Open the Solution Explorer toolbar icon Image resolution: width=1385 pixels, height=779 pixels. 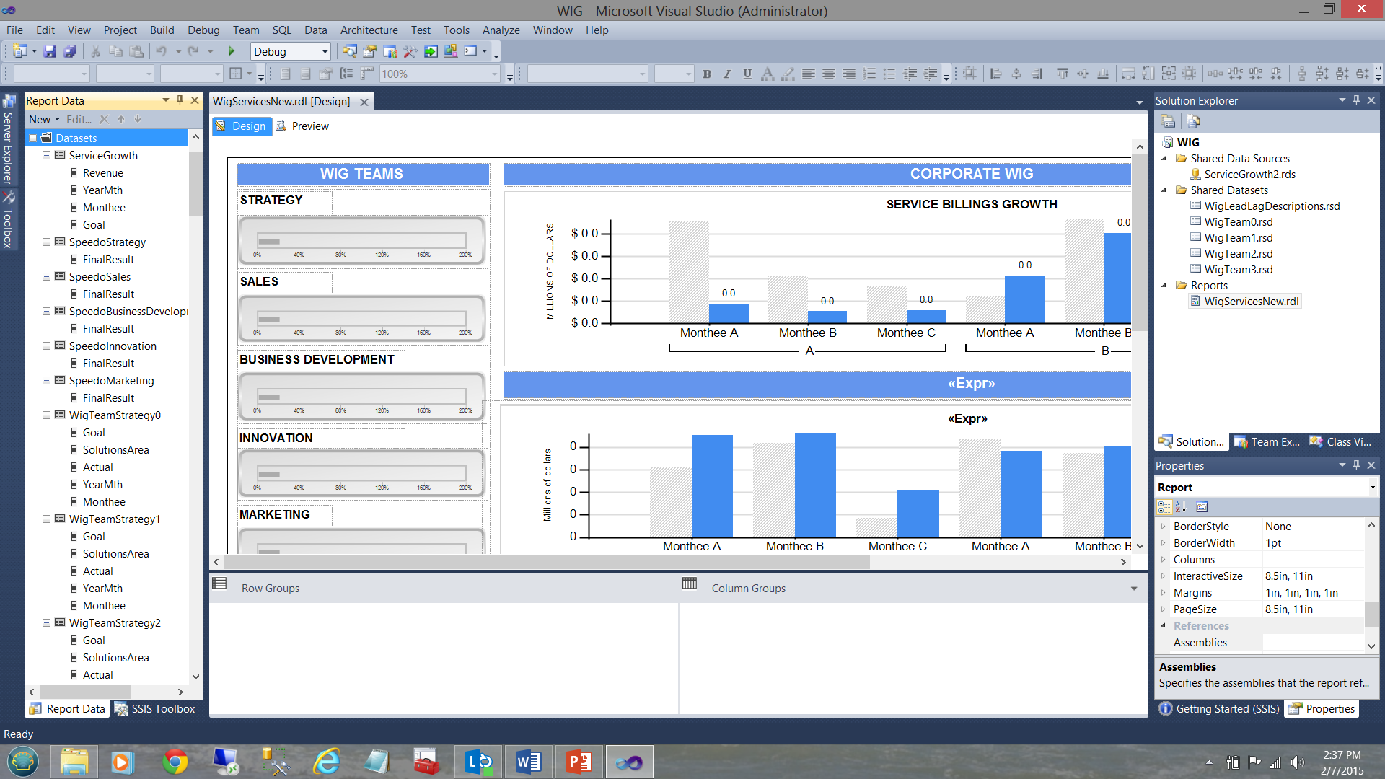point(349,51)
